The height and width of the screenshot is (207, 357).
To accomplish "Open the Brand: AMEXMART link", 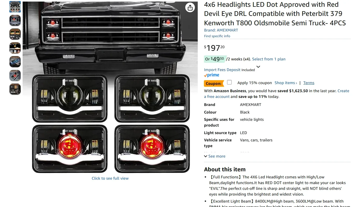I will (x=221, y=30).
